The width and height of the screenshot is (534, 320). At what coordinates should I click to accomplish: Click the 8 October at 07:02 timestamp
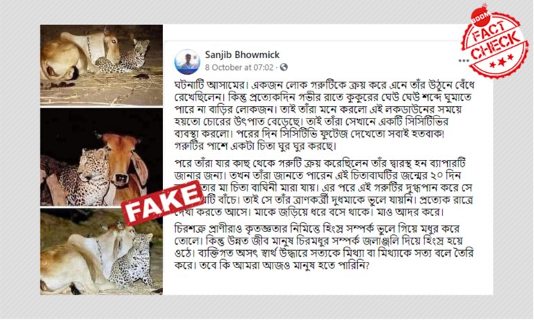point(239,67)
